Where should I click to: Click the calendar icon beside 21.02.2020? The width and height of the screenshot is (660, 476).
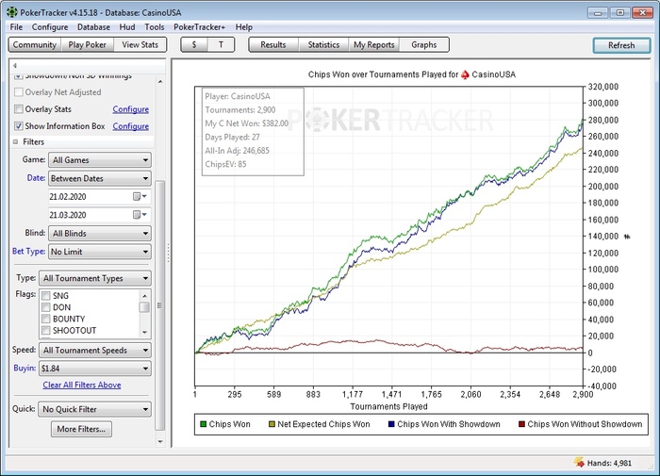click(137, 197)
